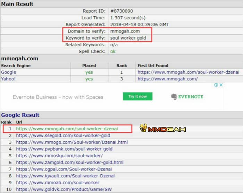Click the rank number 10 cell
Screen dimensions: 243x193
(x=9, y=189)
